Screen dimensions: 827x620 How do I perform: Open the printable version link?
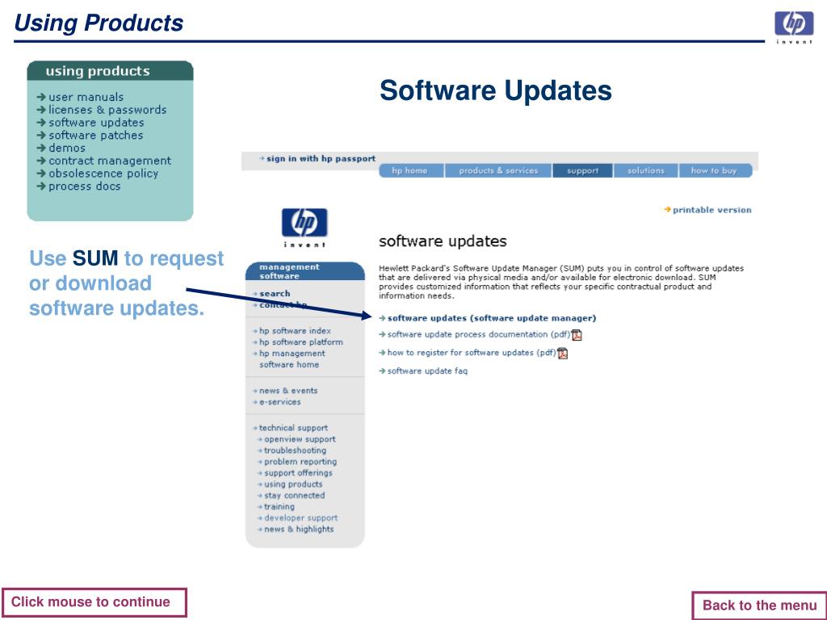point(712,210)
